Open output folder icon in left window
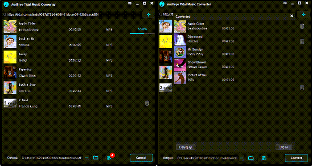The width and height of the screenshot is (312, 166). coord(95,158)
